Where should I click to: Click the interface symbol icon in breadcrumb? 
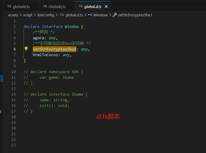pos(90,15)
